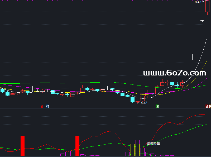The image size is (211, 157).
Task: Click the T-shaped candle below the watermark's right end
Action: (193, 56)
